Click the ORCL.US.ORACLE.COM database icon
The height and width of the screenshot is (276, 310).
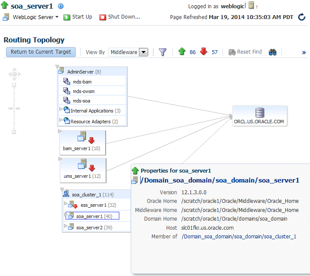(260, 112)
